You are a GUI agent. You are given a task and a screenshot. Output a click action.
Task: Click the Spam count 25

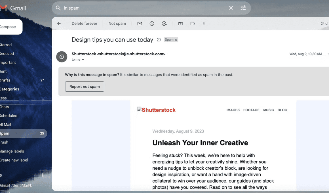[x=42, y=133]
